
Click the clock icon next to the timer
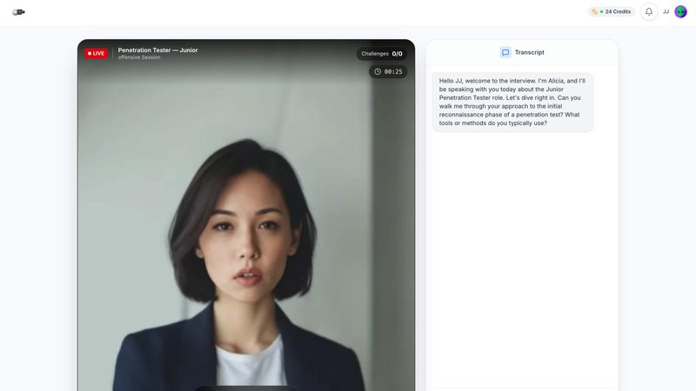tap(378, 72)
